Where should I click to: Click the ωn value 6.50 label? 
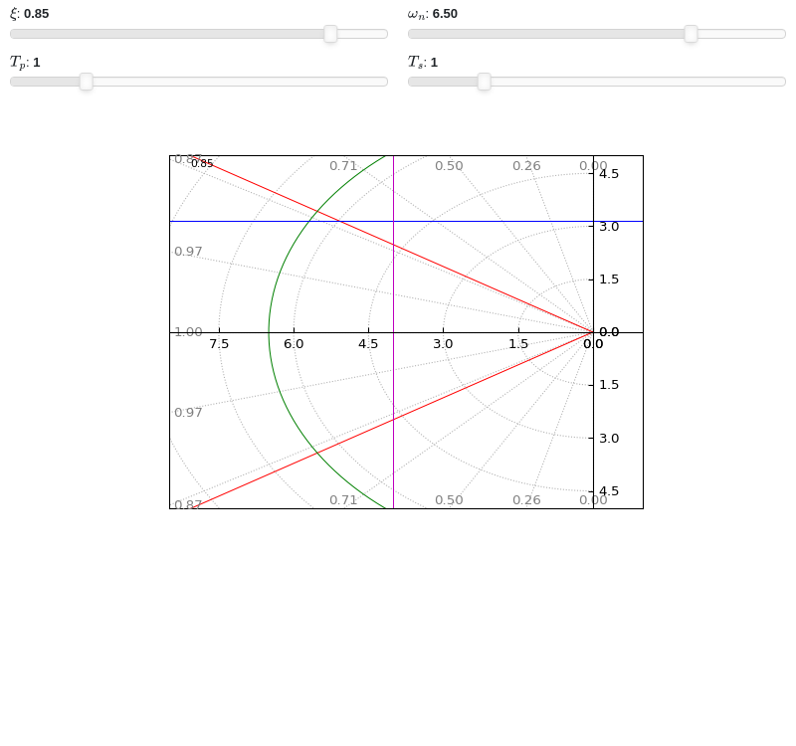pos(445,14)
